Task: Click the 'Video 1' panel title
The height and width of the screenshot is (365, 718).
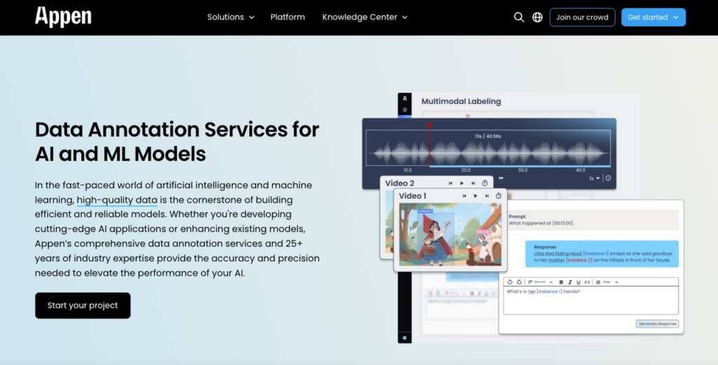Action: [x=412, y=195]
